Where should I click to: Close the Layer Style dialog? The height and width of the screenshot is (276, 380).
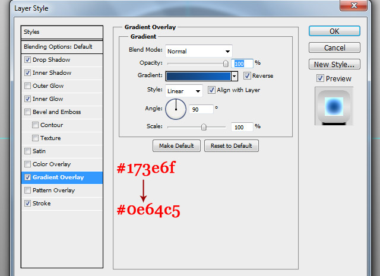pos(354,5)
